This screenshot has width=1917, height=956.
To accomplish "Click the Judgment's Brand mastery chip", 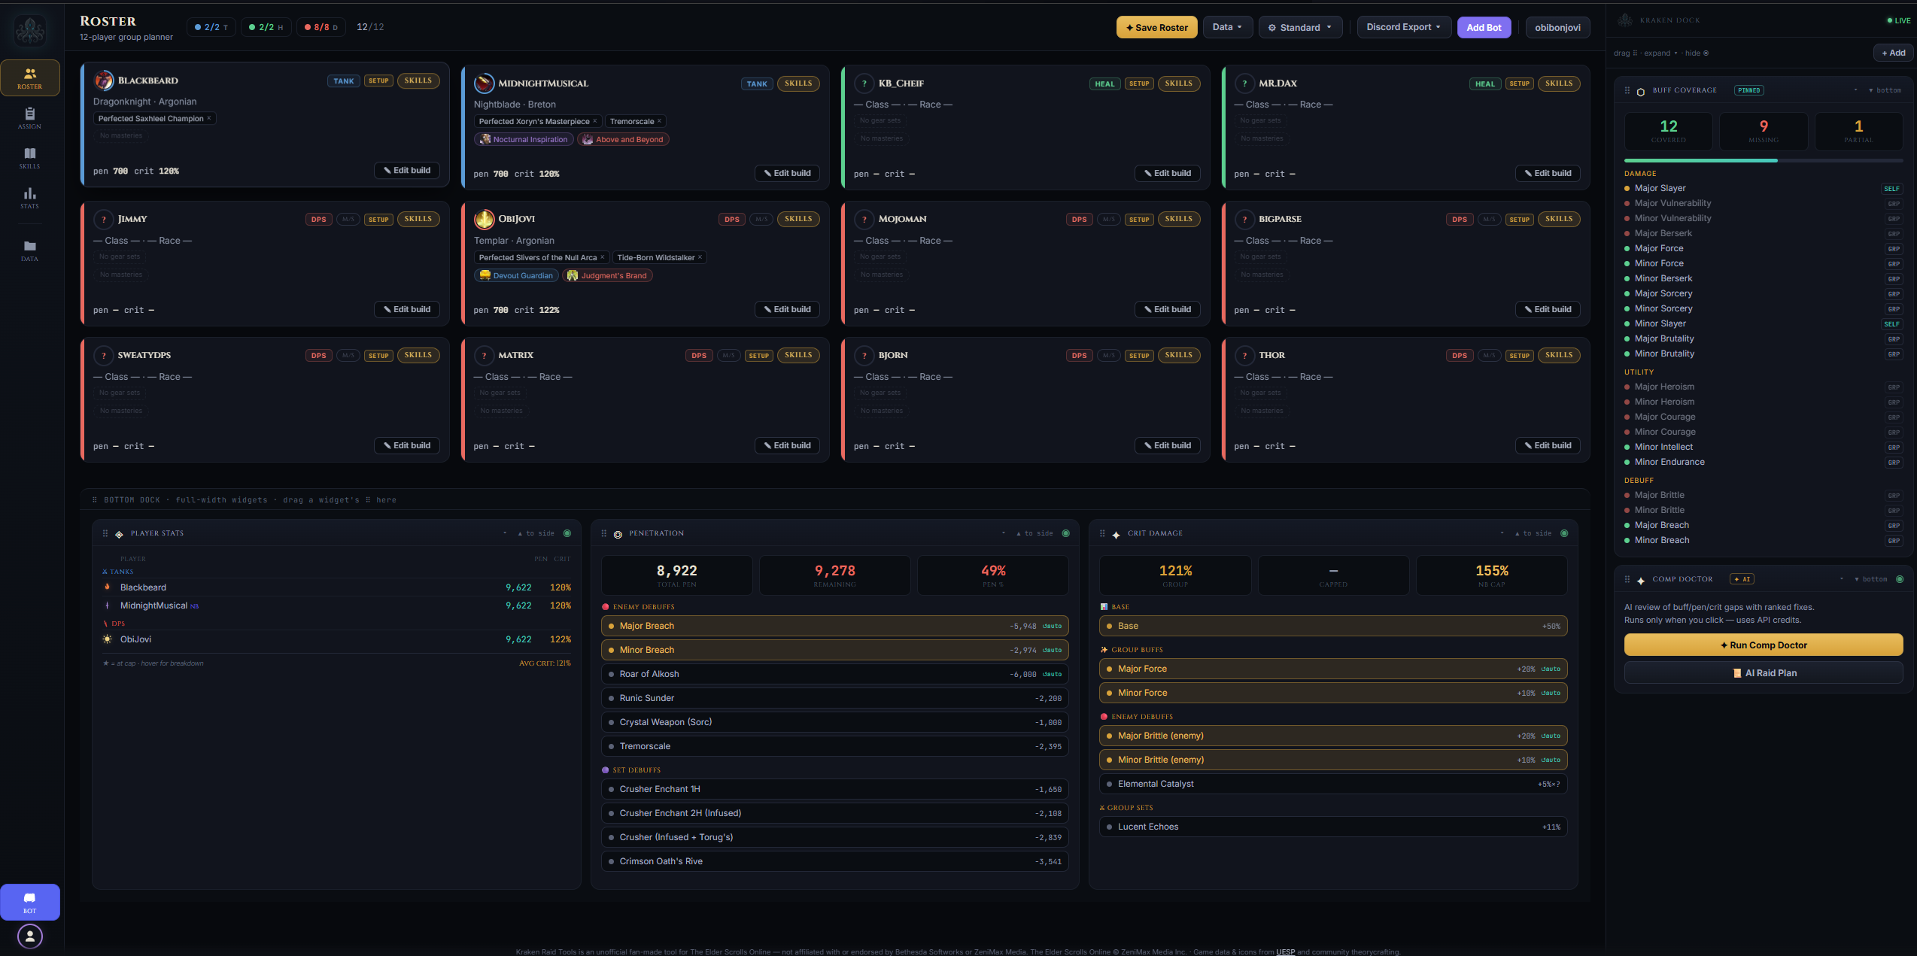I will tap(607, 275).
